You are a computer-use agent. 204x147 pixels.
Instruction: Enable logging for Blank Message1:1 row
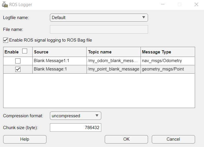click(x=18, y=61)
